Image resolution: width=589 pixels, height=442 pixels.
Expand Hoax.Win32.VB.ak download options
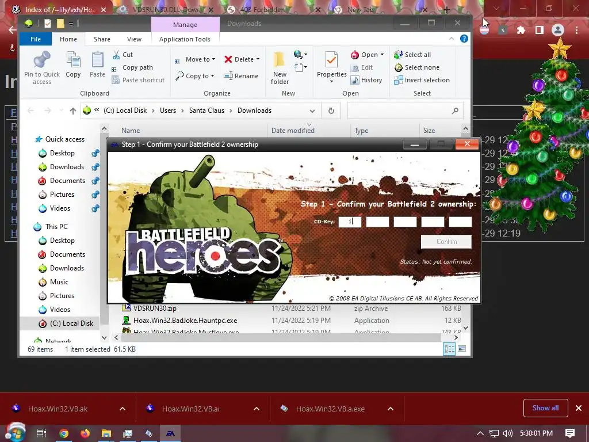123,409
